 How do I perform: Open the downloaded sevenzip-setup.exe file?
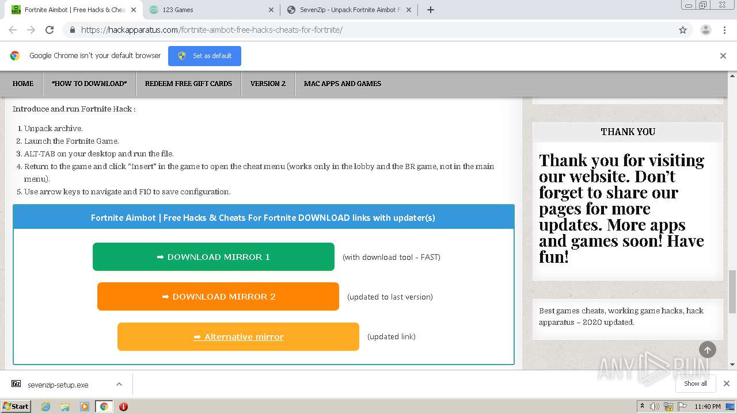click(58, 385)
